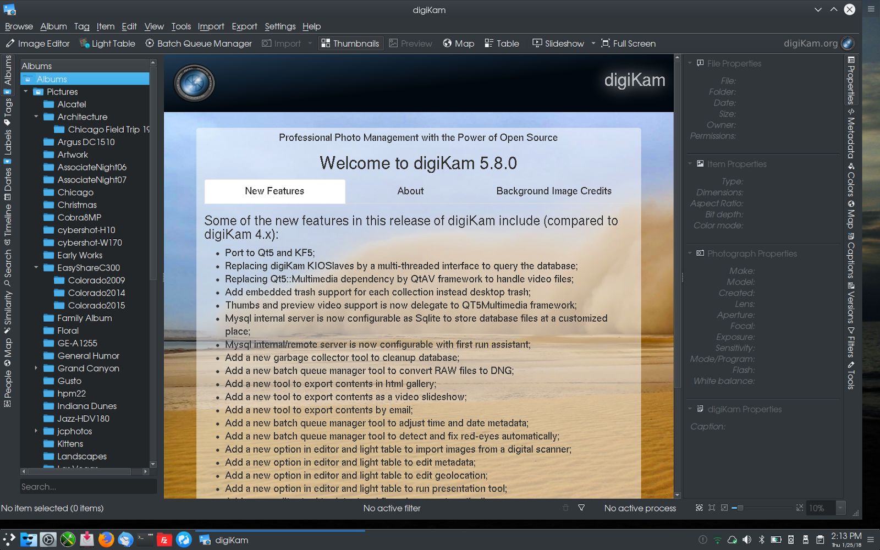Click the volume icon in system tray
Image resolution: width=880 pixels, height=550 pixels.
click(746, 540)
